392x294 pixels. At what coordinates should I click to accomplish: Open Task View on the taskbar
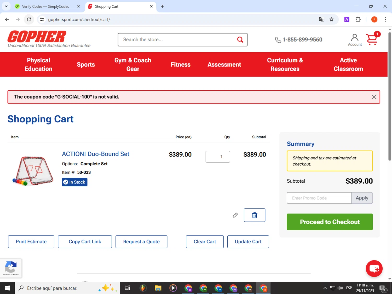(127, 288)
